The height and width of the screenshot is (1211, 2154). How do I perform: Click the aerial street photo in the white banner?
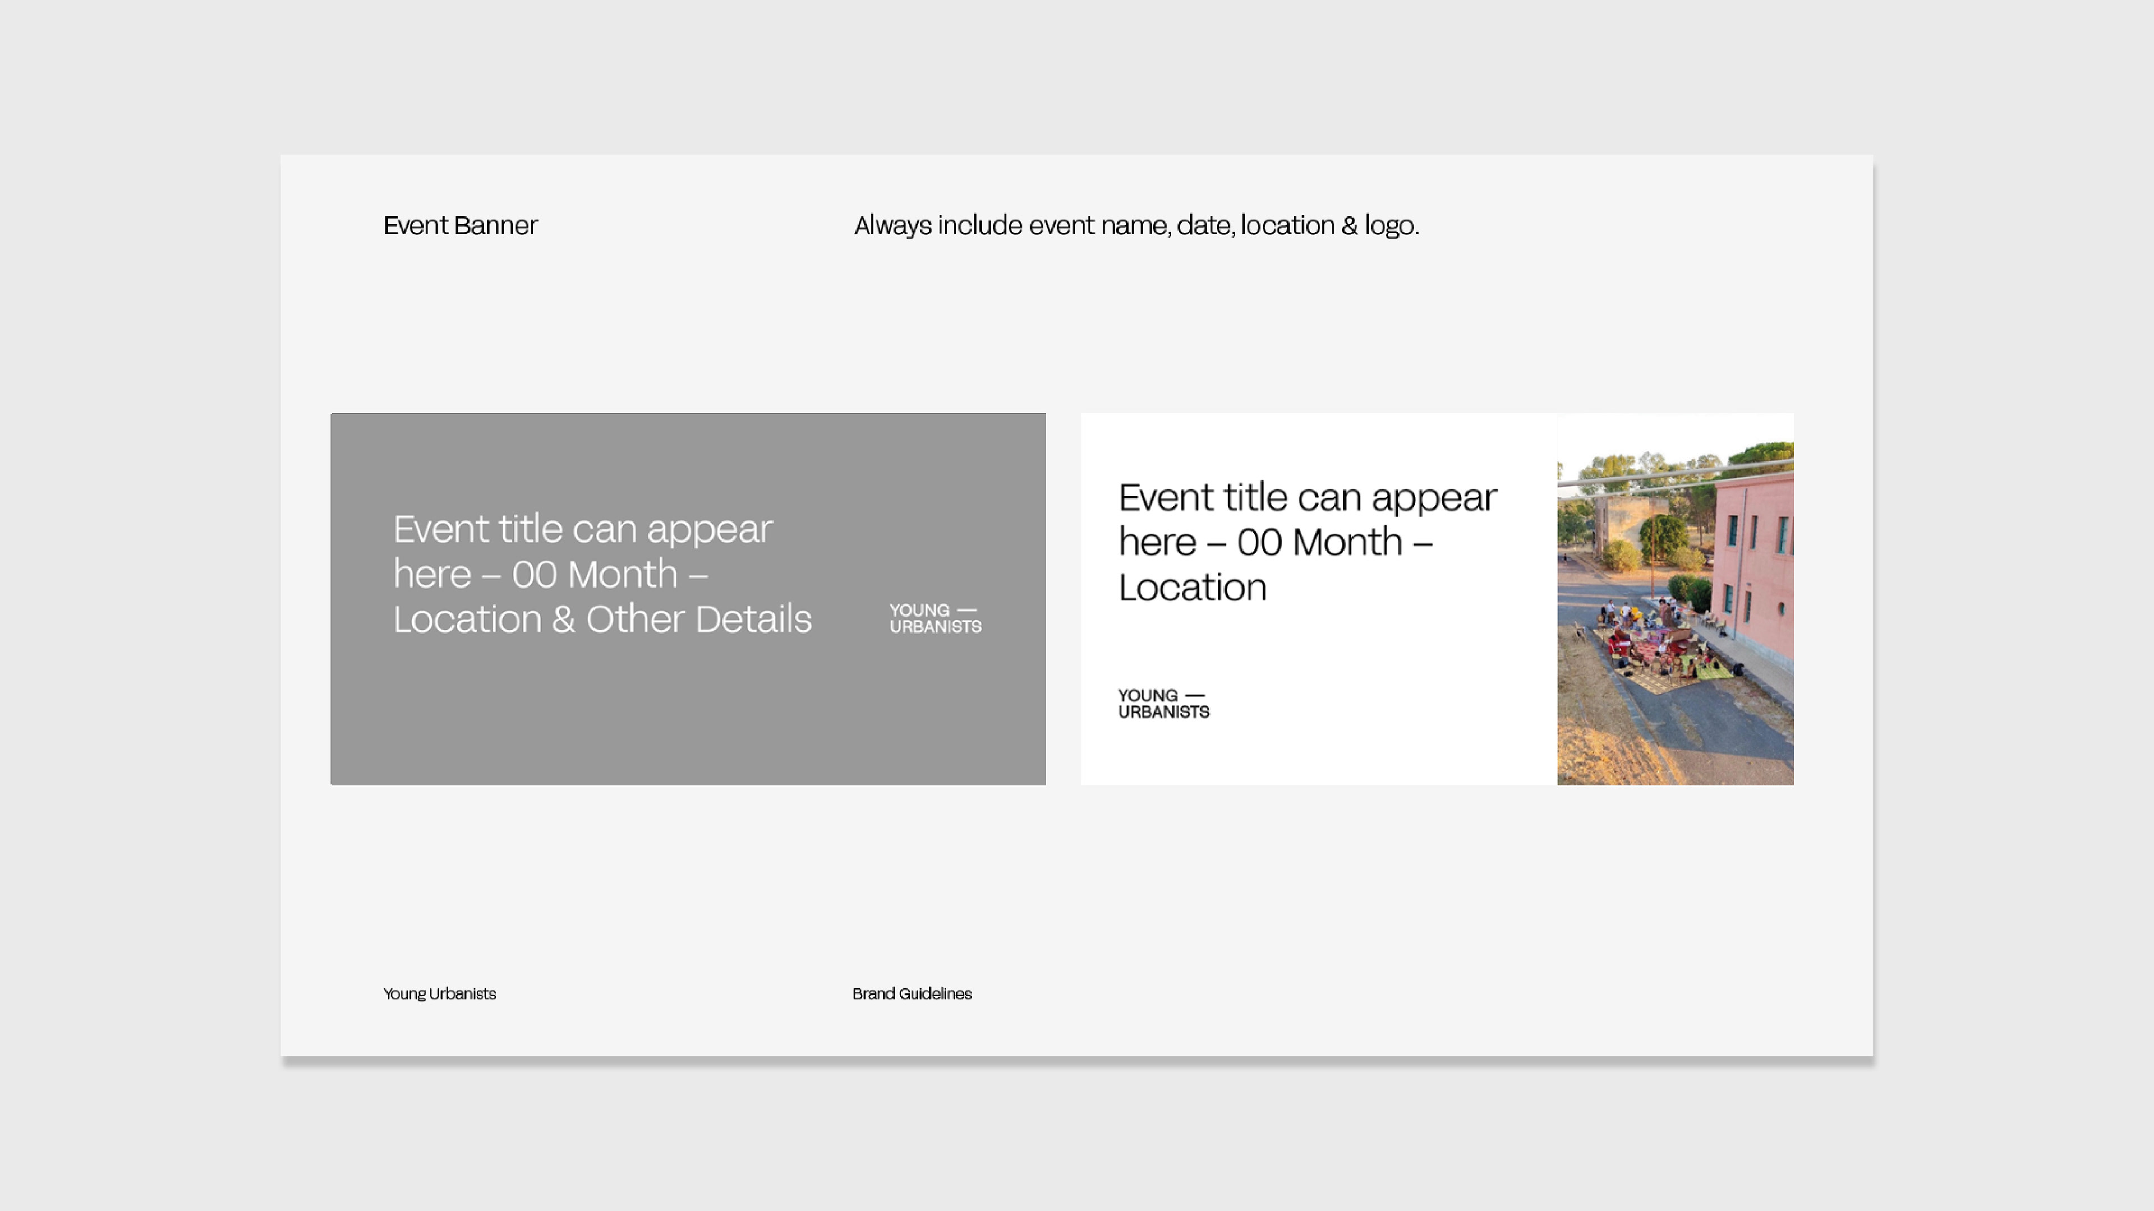[x=1675, y=599]
